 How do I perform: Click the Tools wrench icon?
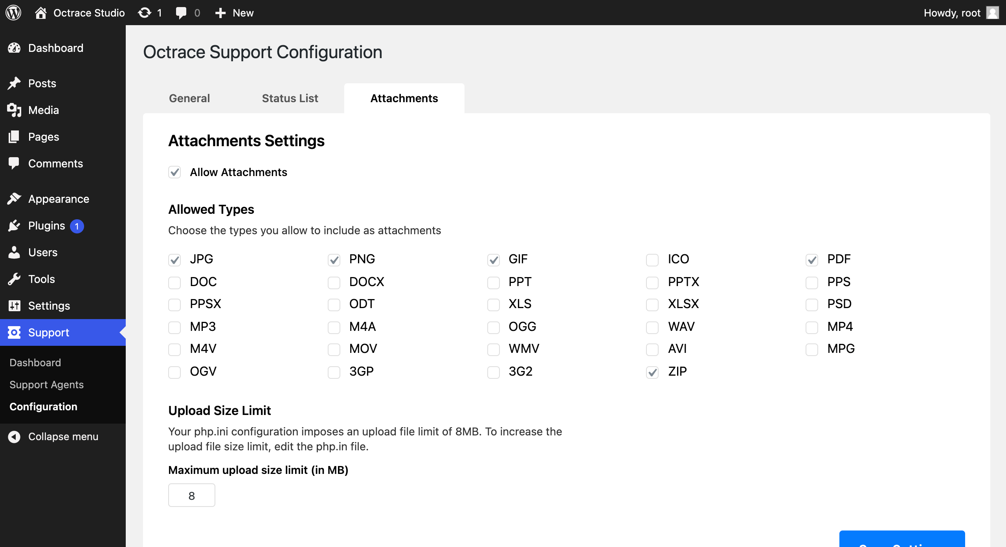tap(14, 279)
